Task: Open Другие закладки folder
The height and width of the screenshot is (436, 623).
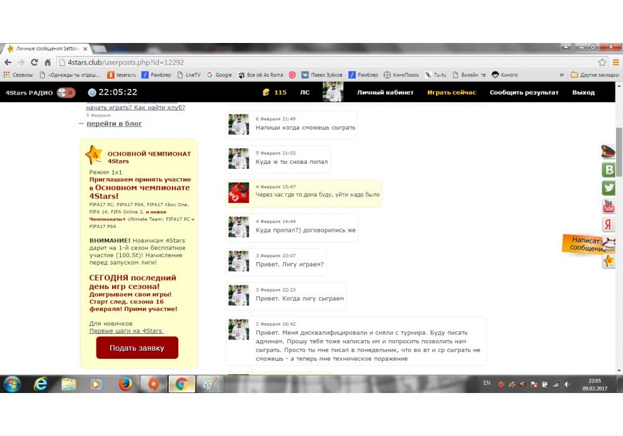Action: tap(595, 75)
